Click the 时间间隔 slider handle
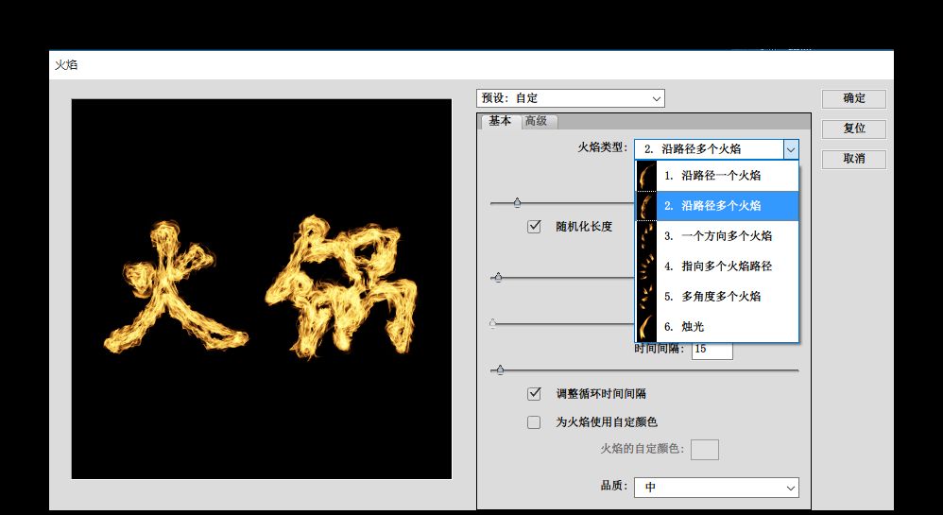The width and height of the screenshot is (943, 515). (500, 370)
